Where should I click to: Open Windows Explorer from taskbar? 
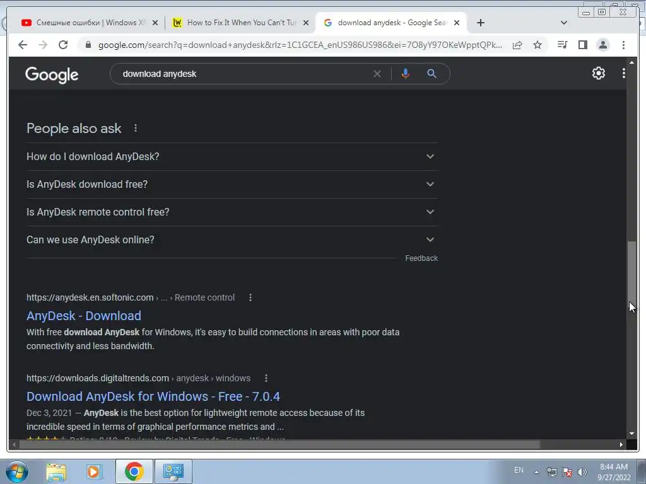56,471
